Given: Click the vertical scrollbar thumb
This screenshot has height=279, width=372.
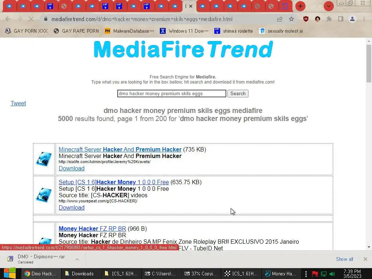Looking at the screenshot, I should click(369, 63).
